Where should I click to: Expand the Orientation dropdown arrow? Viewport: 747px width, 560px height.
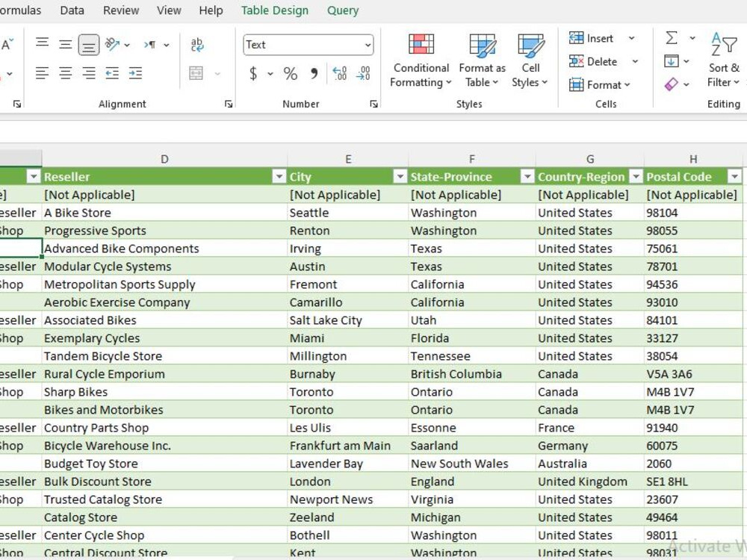(127, 45)
